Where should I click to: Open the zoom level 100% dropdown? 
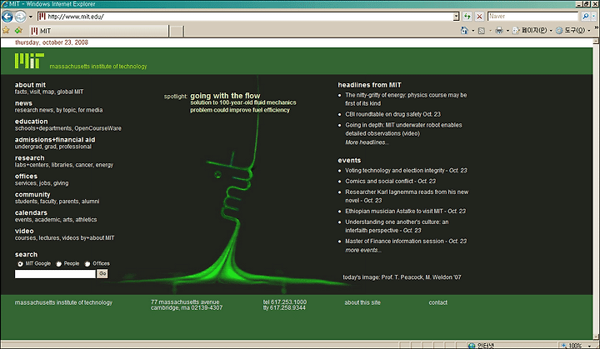pos(589,346)
